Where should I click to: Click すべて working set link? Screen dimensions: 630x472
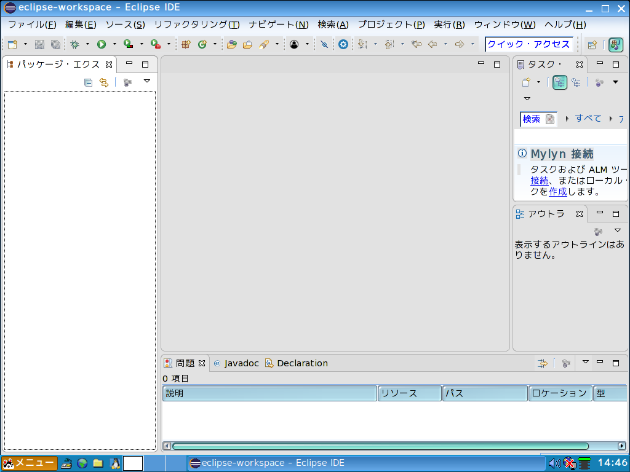(x=588, y=119)
